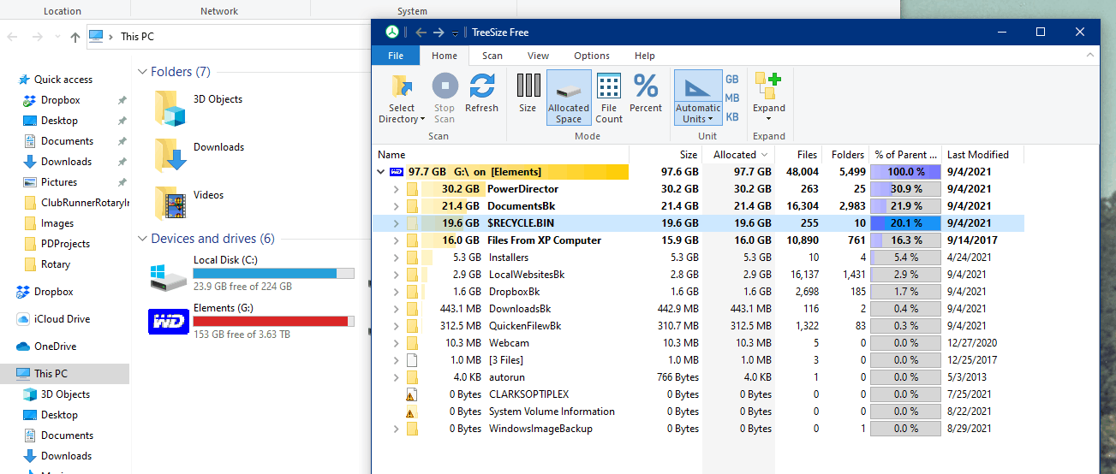Select the Webcam folder row
The image size is (1116, 474).
click(699, 343)
